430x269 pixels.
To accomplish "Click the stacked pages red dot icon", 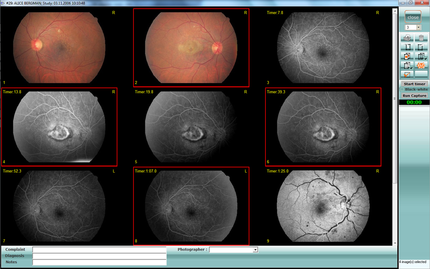I will pos(407,56).
